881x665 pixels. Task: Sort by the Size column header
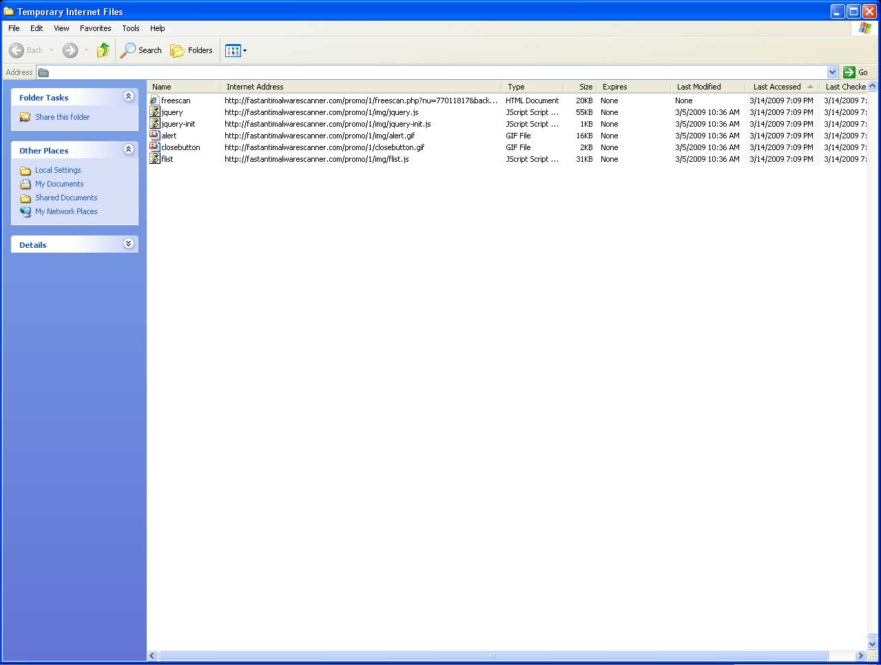(x=580, y=87)
